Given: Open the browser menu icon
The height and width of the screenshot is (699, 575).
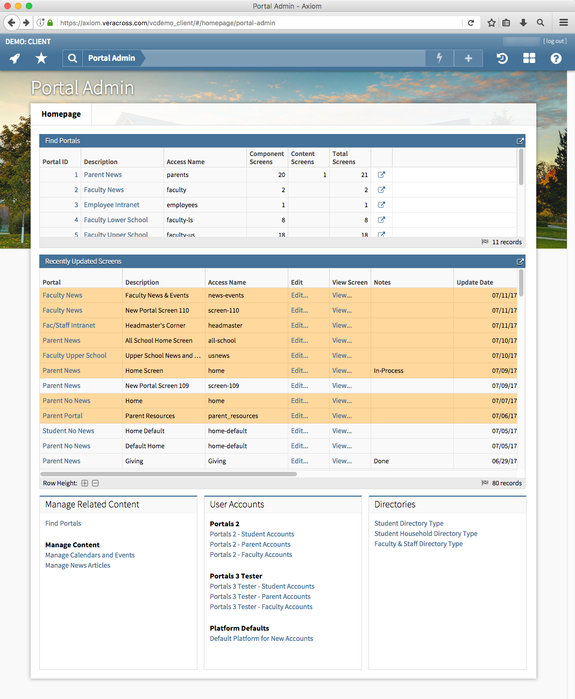Looking at the screenshot, I should [x=563, y=23].
